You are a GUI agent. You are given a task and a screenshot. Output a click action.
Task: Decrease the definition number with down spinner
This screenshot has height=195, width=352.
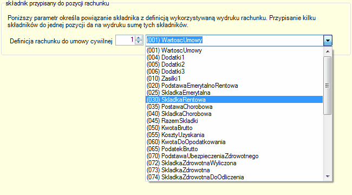pos(139,43)
